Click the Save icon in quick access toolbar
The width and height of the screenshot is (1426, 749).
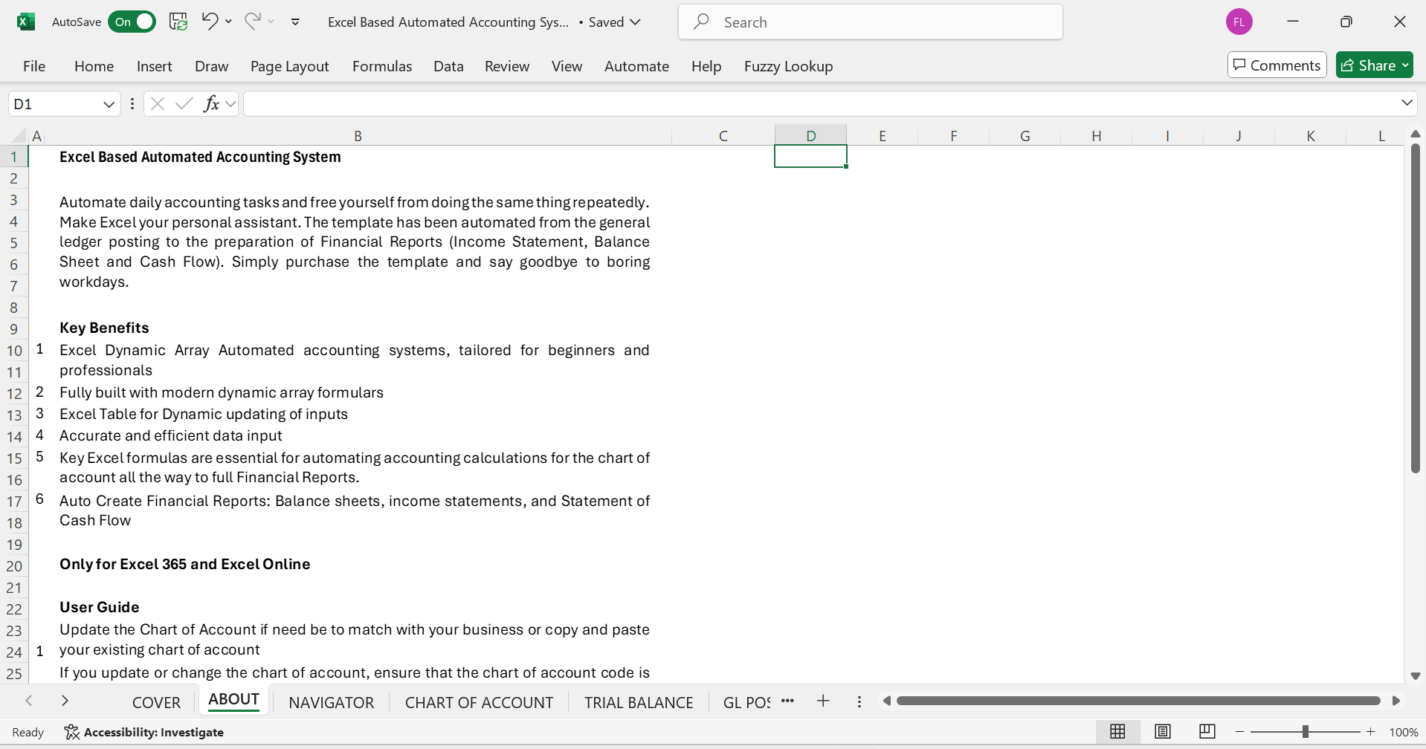point(178,22)
